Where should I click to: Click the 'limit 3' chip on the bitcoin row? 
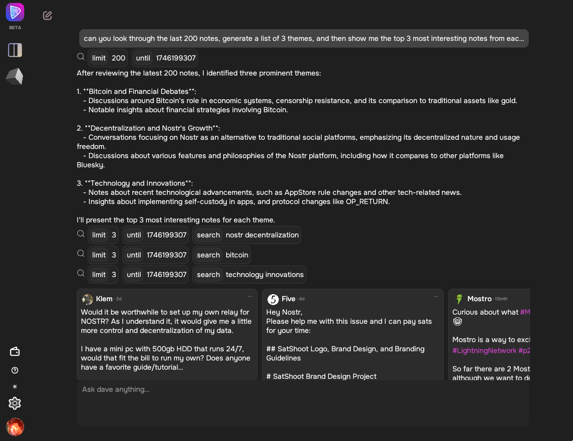tap(103, 255)
